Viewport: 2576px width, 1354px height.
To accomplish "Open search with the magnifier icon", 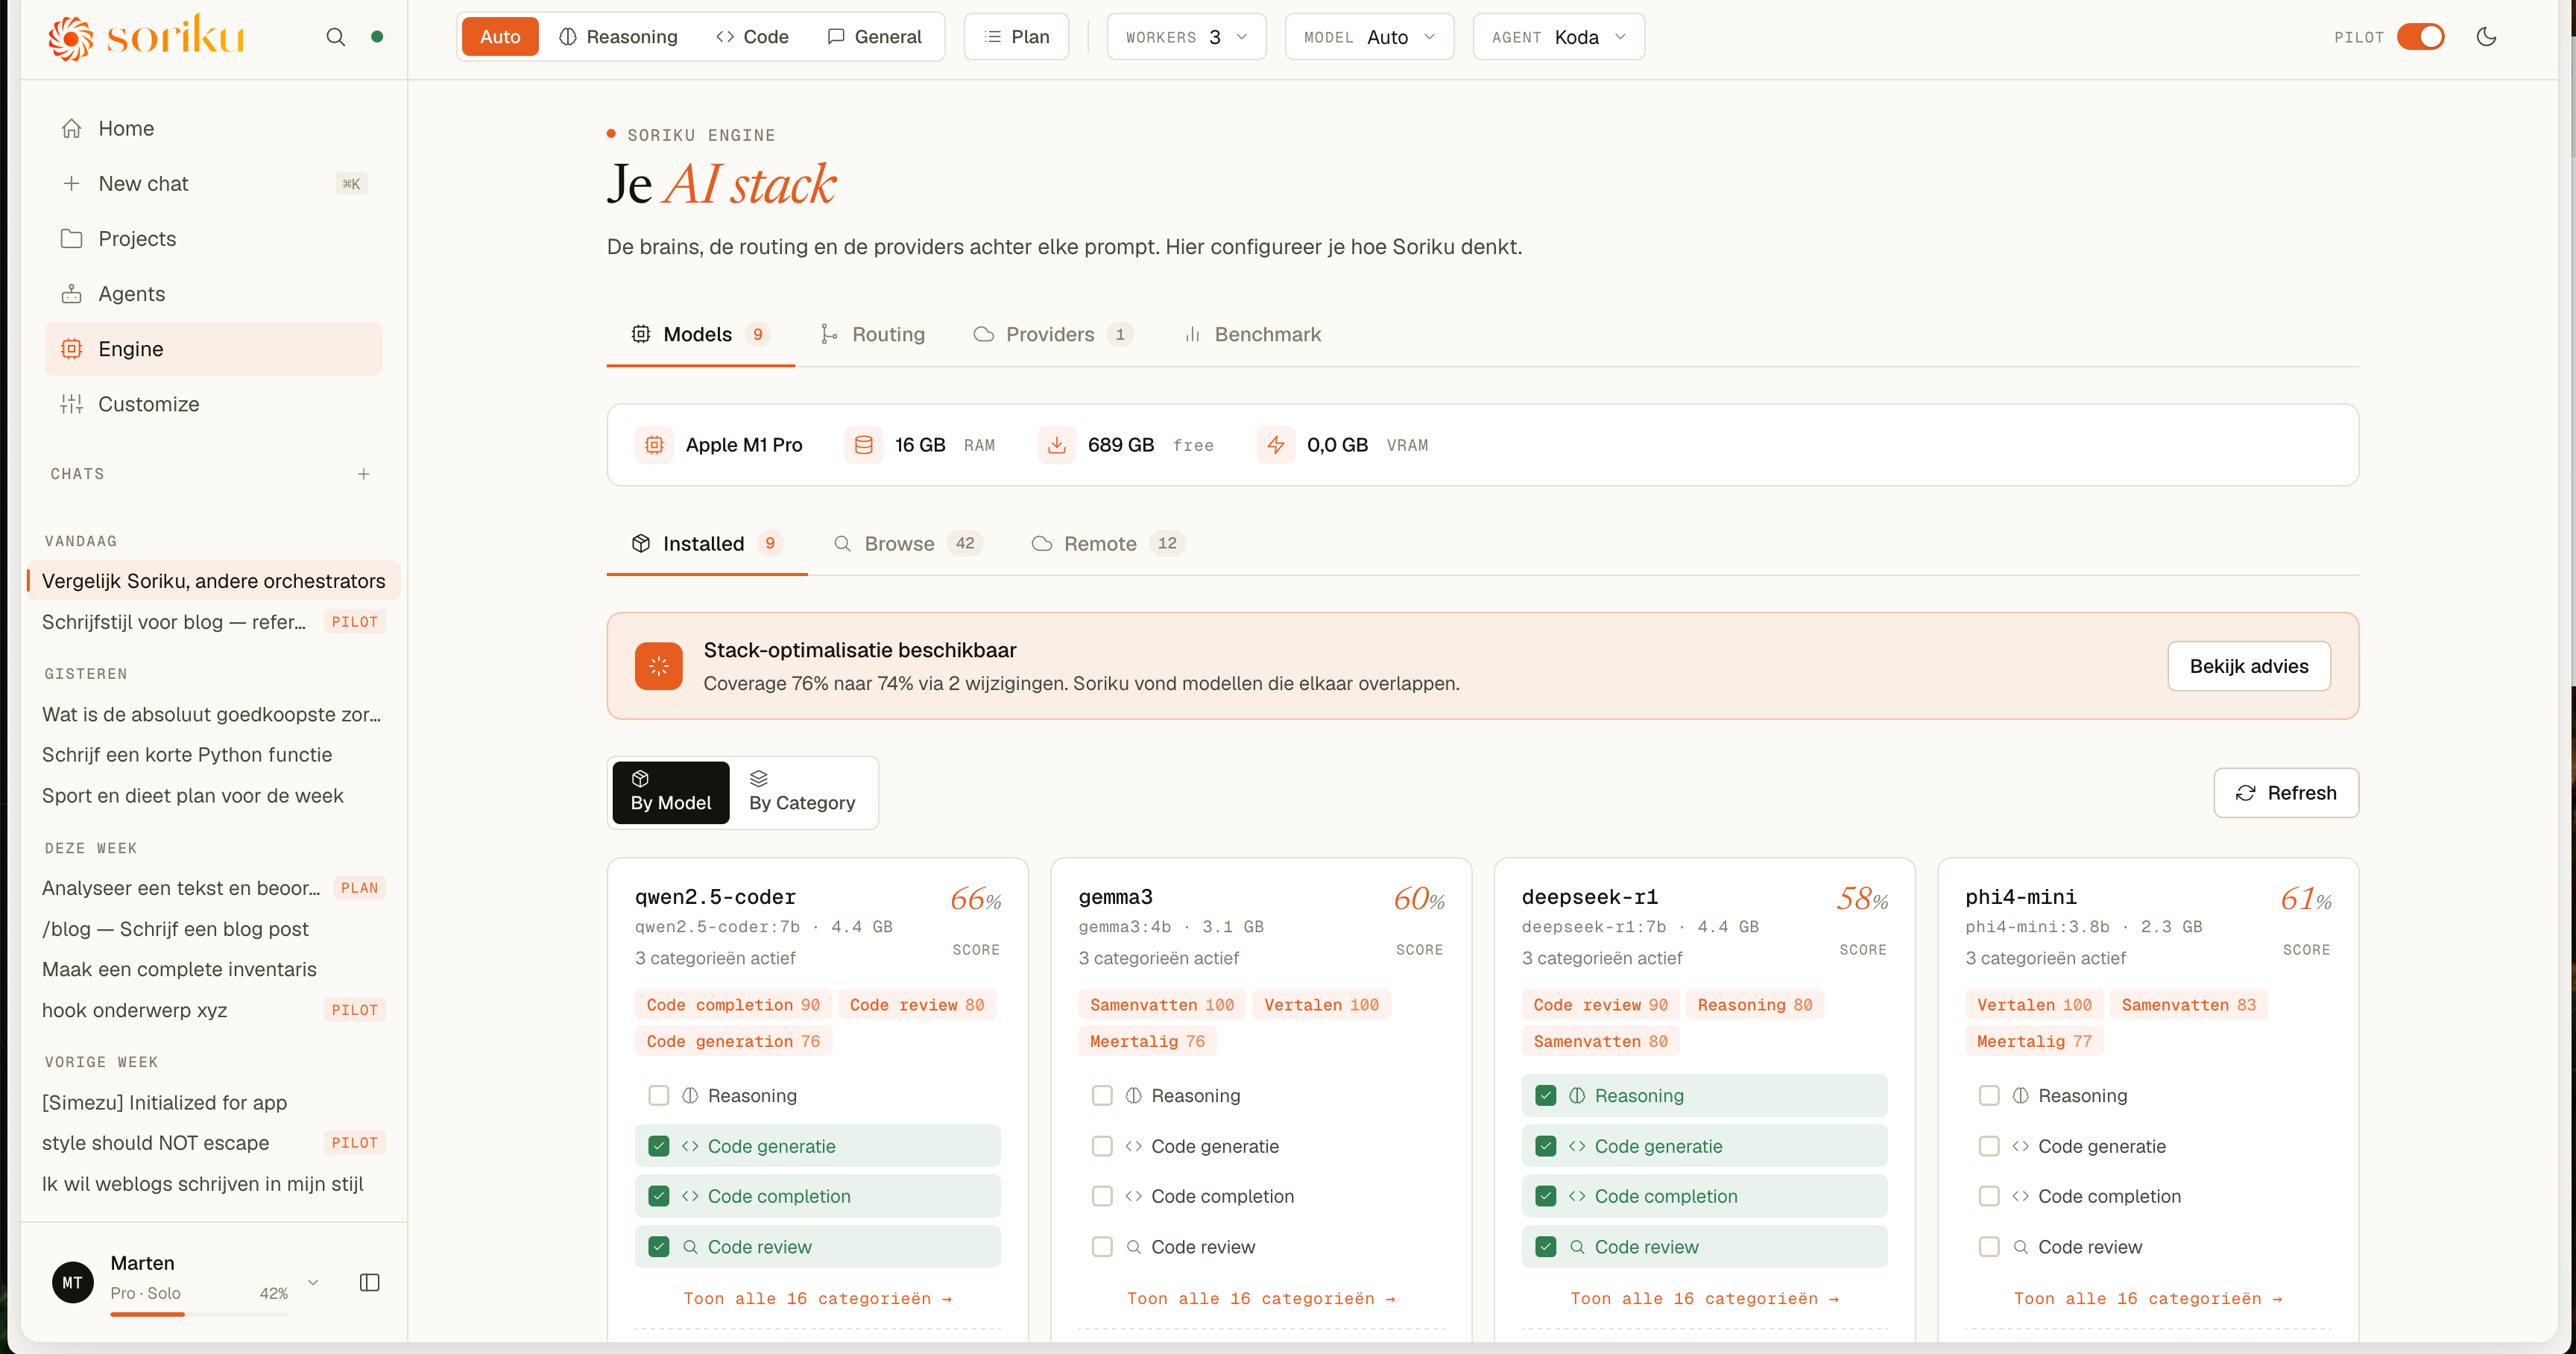I will coord(336,37).
